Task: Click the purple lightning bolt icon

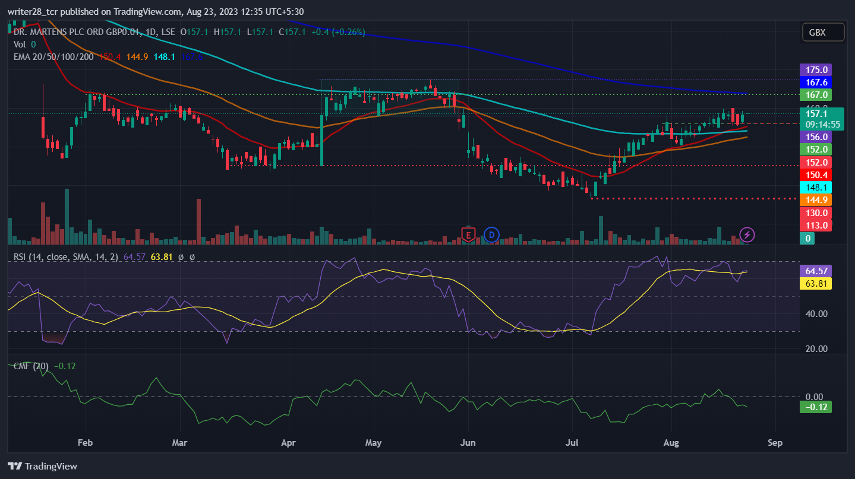Action: [747, 234]
